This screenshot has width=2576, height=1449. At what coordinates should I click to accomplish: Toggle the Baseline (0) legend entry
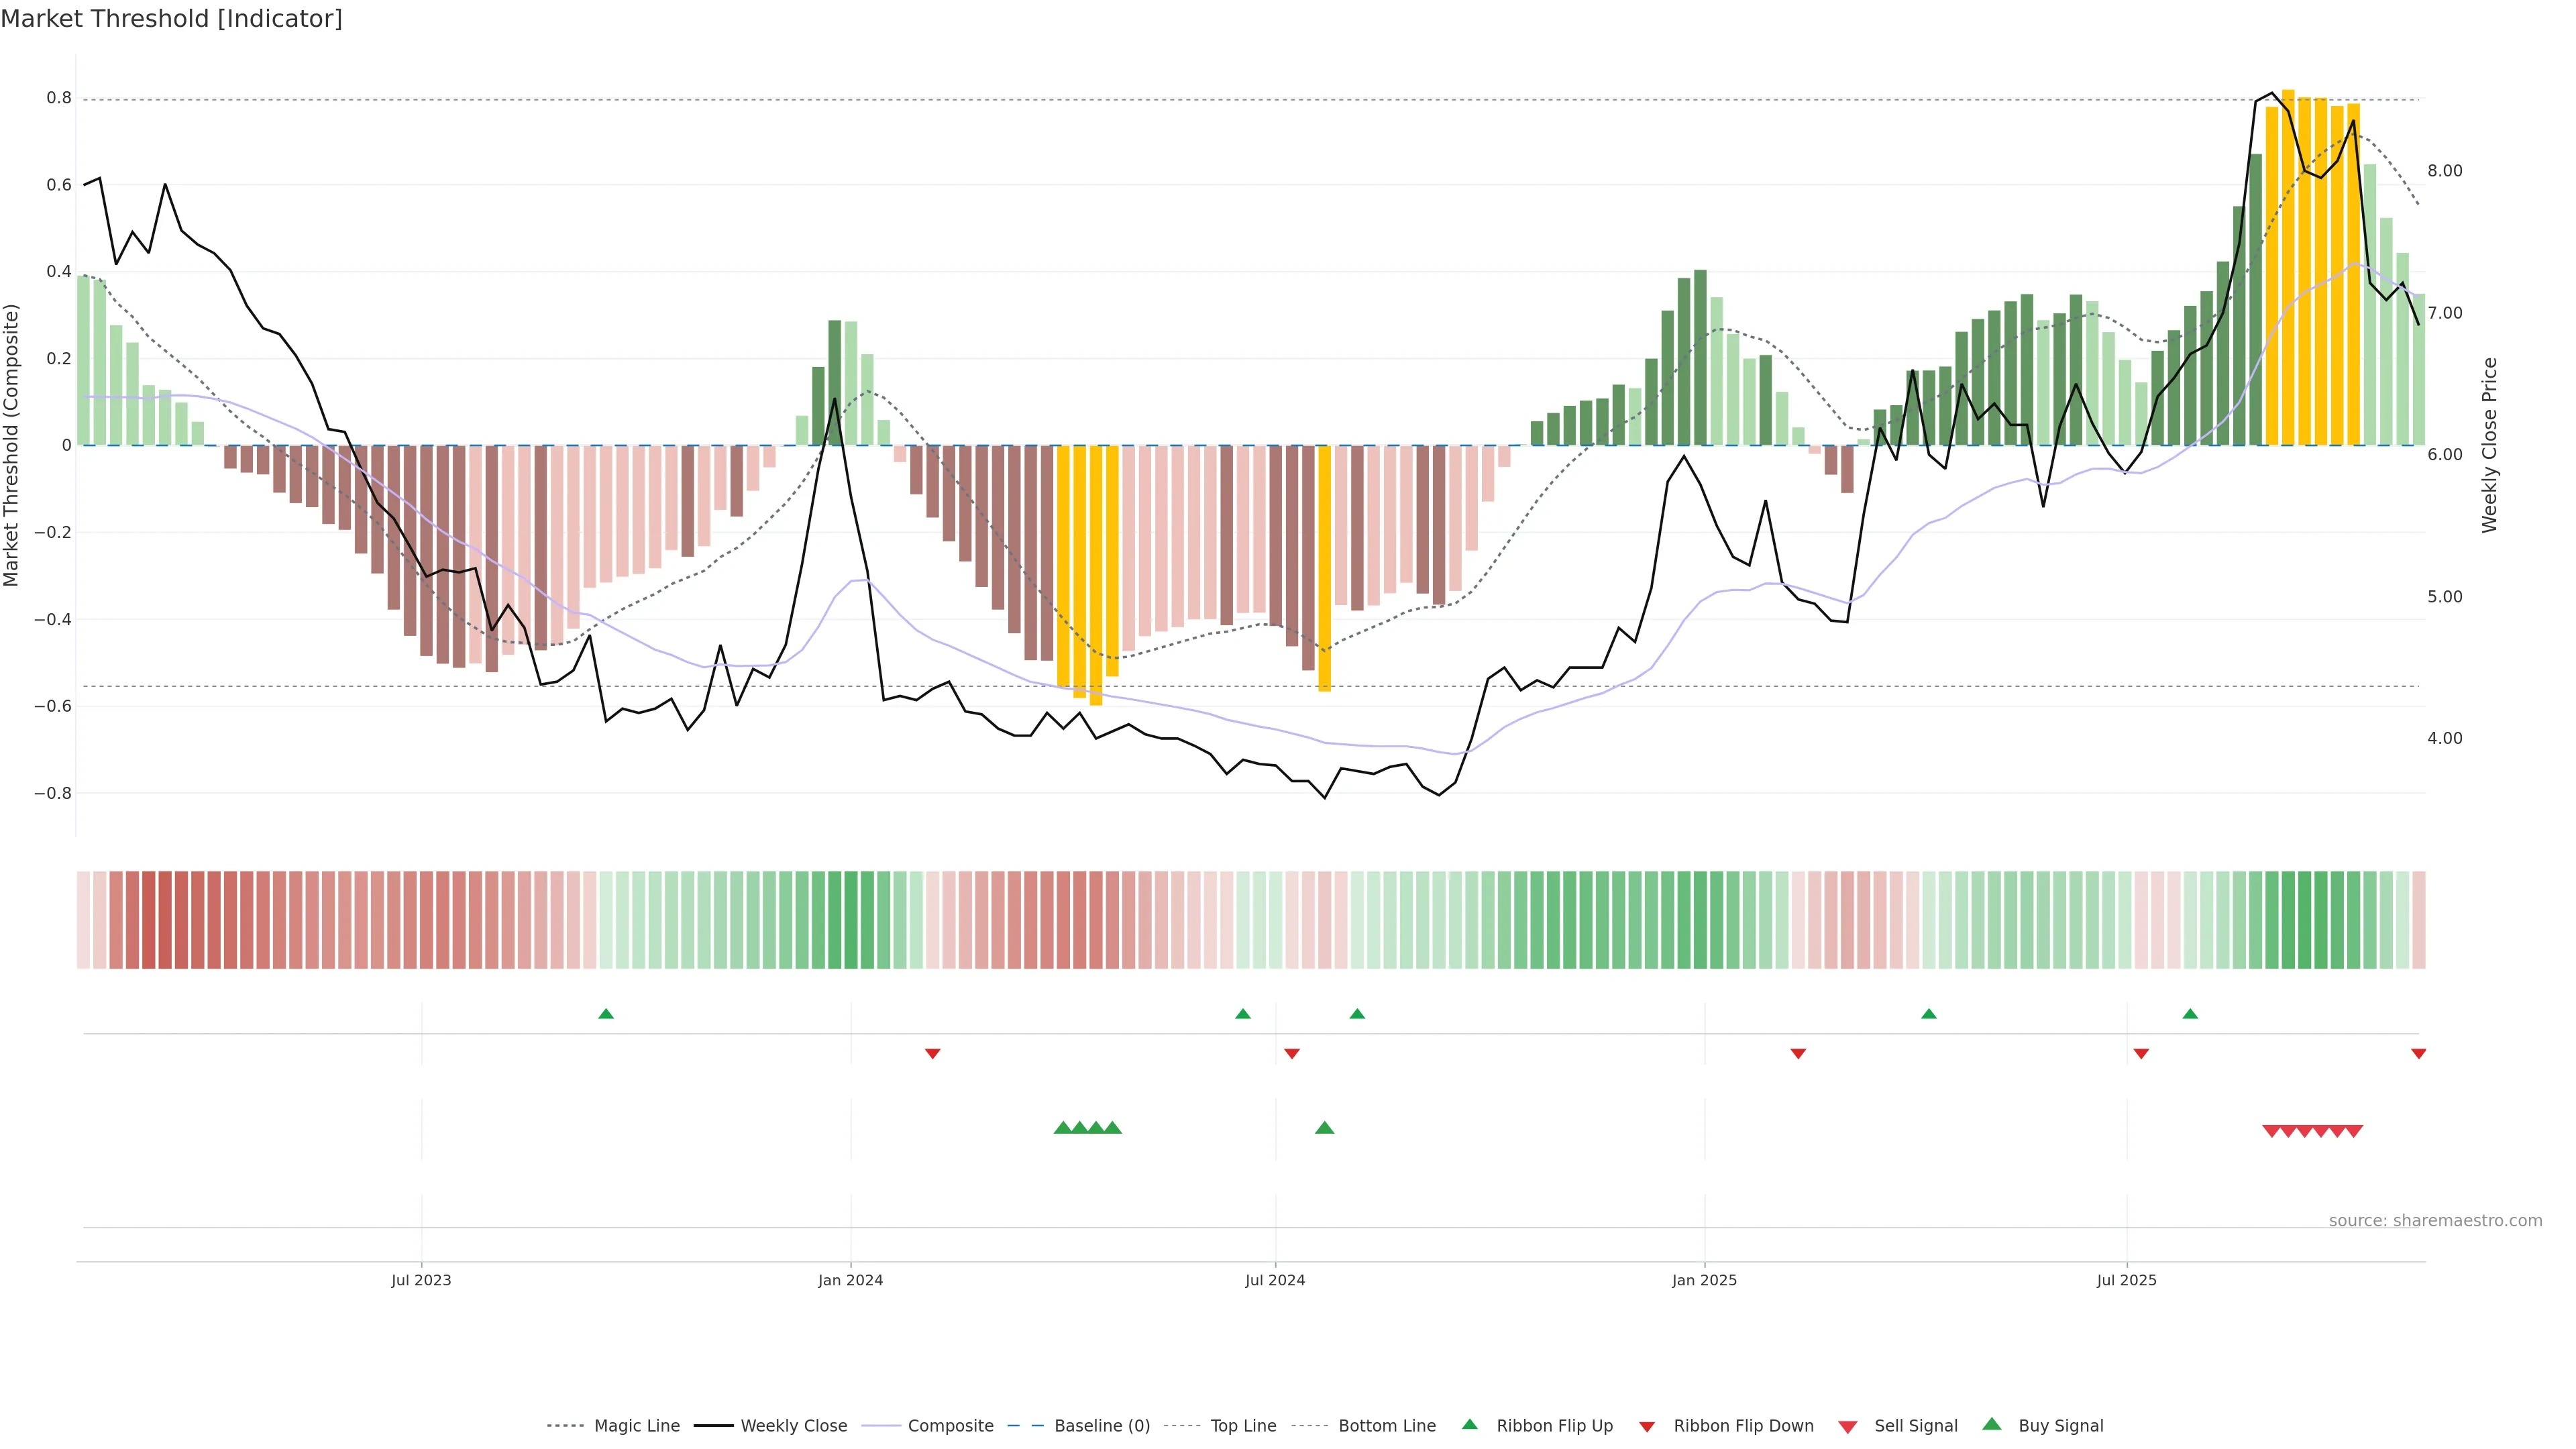coord(1102,1426)
